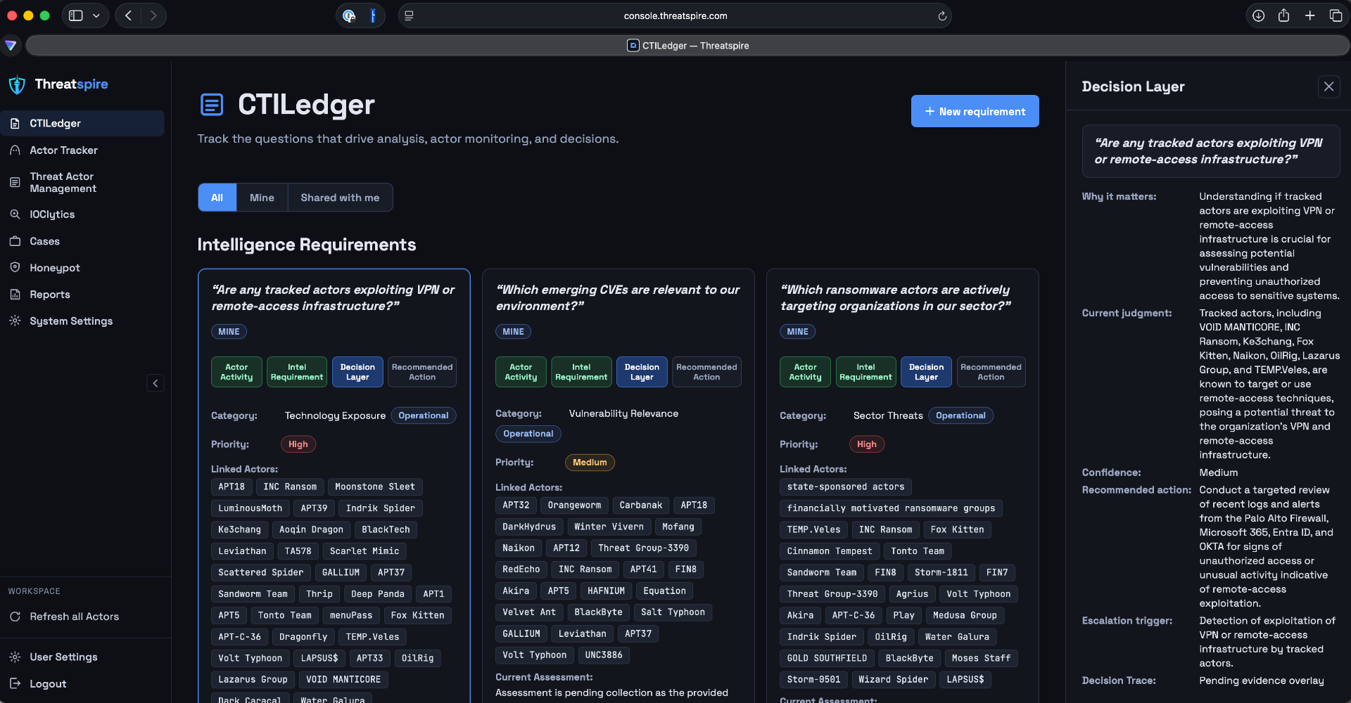Click Cinnamon Tempest actor tag

[x=830, y=551]
